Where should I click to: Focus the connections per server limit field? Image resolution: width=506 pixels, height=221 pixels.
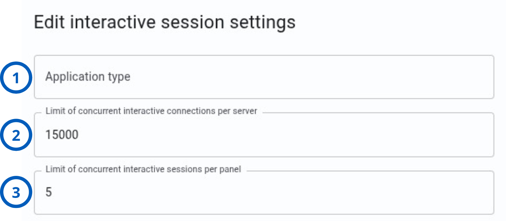point(264,135)
